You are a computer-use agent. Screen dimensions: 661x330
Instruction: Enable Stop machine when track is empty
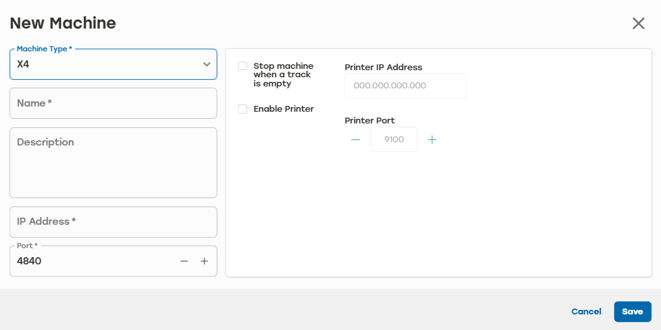(242, 66)
